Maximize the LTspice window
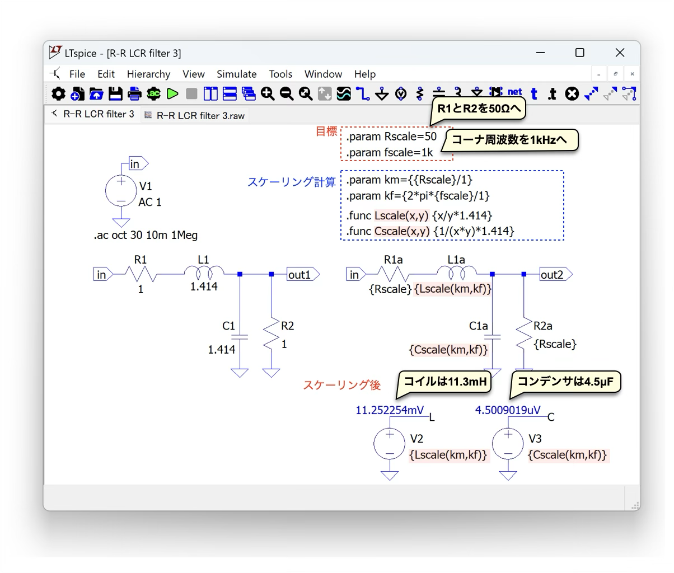Image resolution: width=674 pixels, height=573 pixels. pos(580,53)
